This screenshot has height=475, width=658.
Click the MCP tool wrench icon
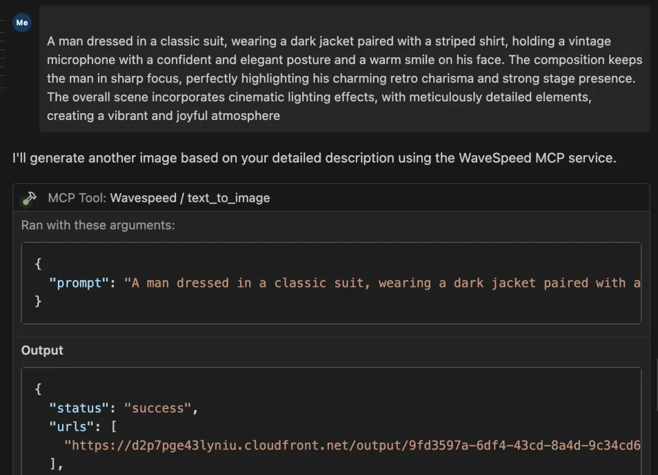(x=29, y=198)
